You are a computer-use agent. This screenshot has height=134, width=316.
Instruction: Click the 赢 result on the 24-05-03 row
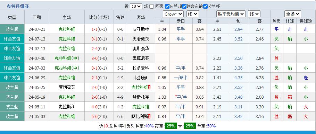tap(290, 116)
